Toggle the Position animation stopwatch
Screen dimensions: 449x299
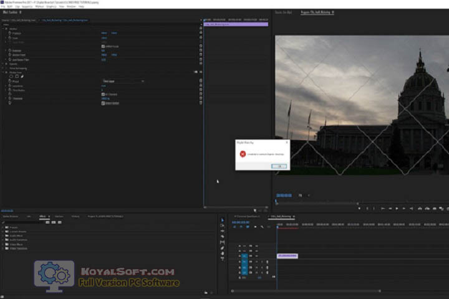[10, 33]
